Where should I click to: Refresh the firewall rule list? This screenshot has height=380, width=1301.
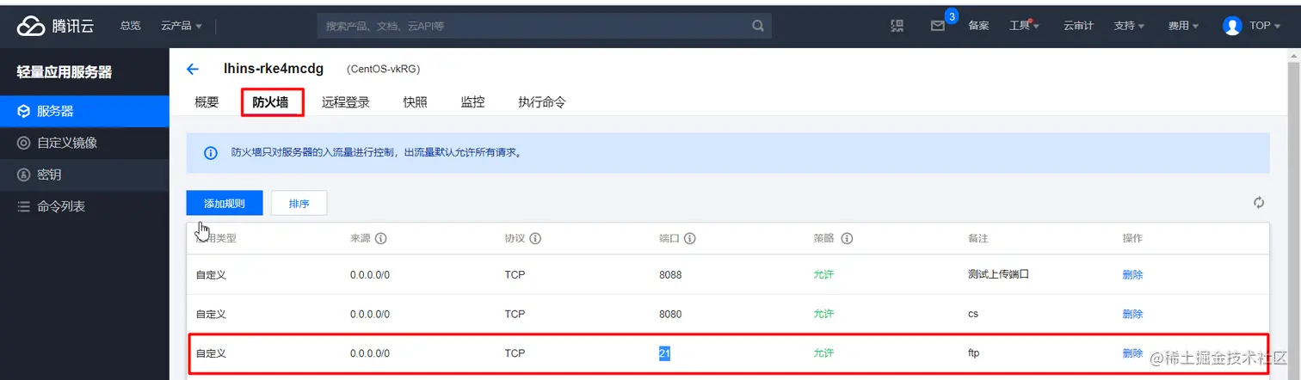(x=1259, y=203)
